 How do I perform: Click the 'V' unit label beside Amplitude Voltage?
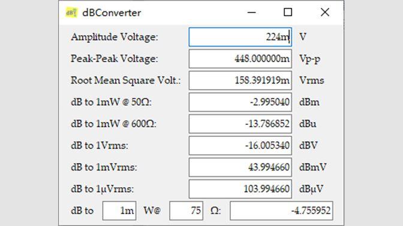(303, 37)
